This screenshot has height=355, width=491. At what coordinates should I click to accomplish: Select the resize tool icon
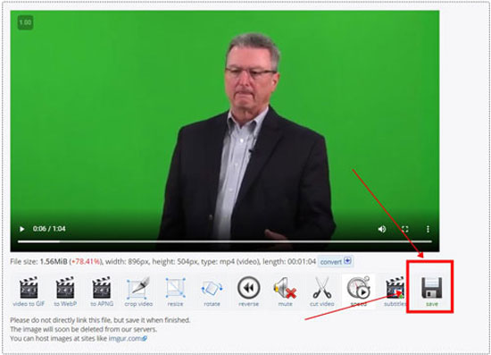[175, 291]
